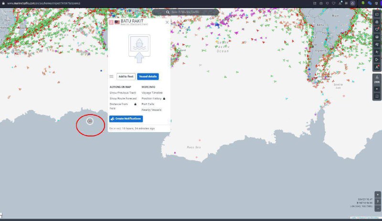Open the density maps cube icon in sidebar
Screen dimensions: 382x221
(x=377, y=37)
